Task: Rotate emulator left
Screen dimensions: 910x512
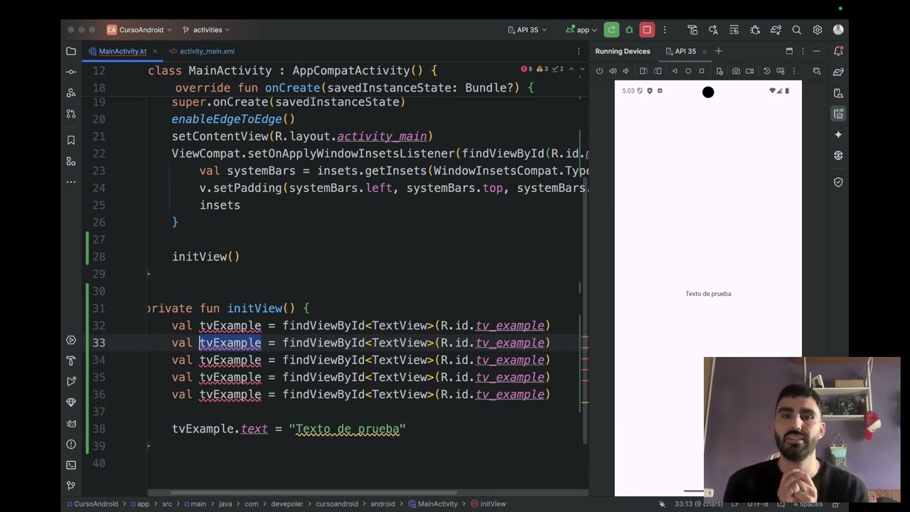Action: pos(643,71)
